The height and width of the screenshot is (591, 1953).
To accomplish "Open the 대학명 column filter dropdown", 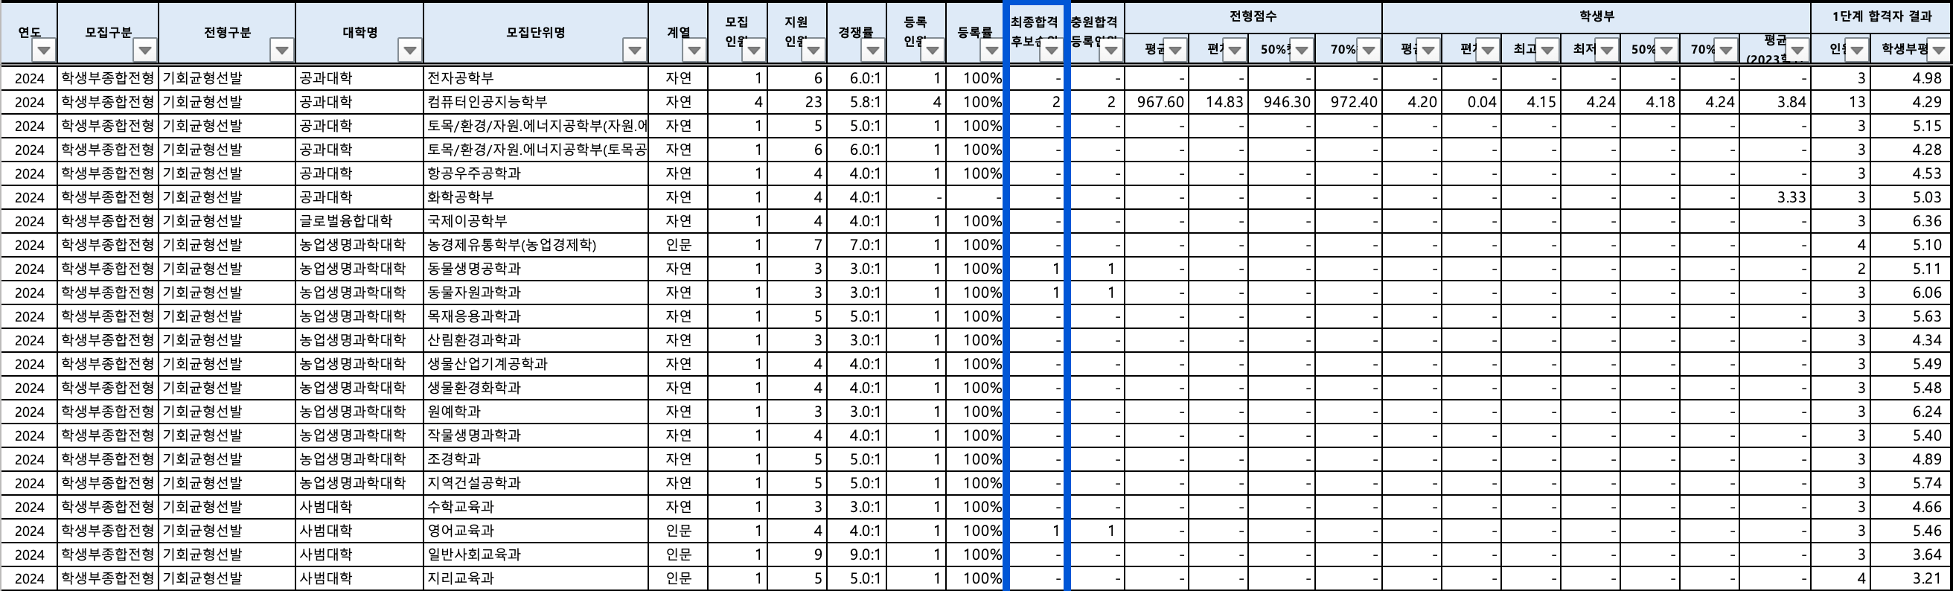I will [410, 50].
